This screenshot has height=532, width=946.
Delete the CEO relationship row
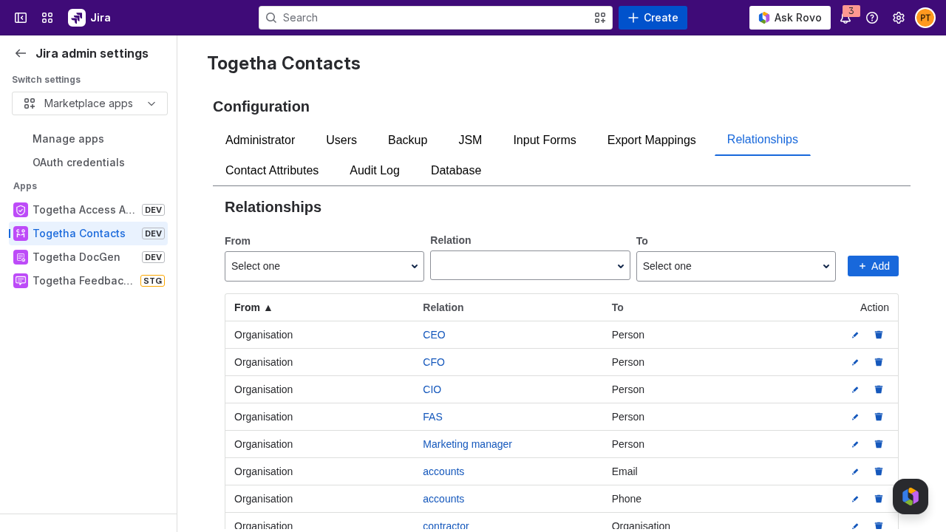[x=879, y=335]
